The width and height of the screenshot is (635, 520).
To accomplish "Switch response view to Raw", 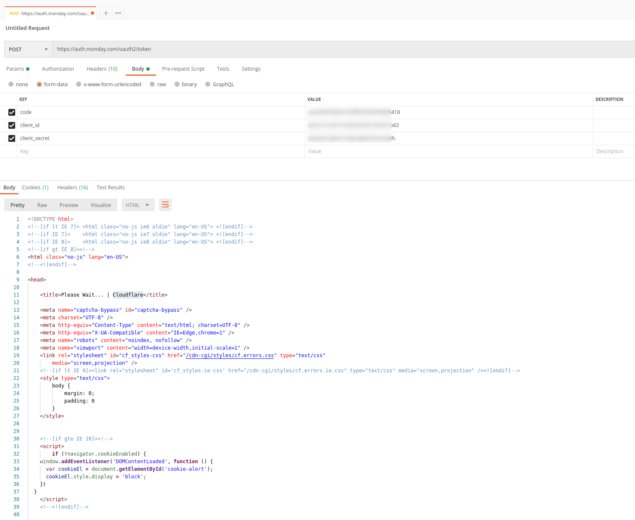I will click(42, 205).
